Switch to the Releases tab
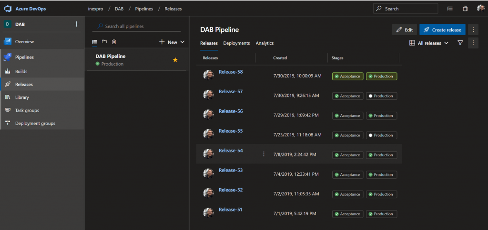This screenshot has width=488, height=230. 209,43
